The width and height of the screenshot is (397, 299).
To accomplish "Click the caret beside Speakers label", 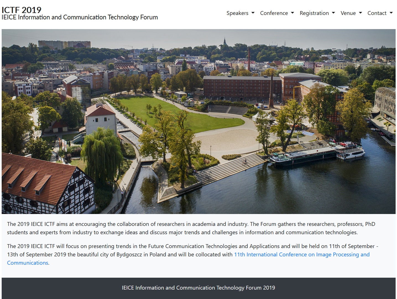I will pyautogui.click(x=253, y=13).
